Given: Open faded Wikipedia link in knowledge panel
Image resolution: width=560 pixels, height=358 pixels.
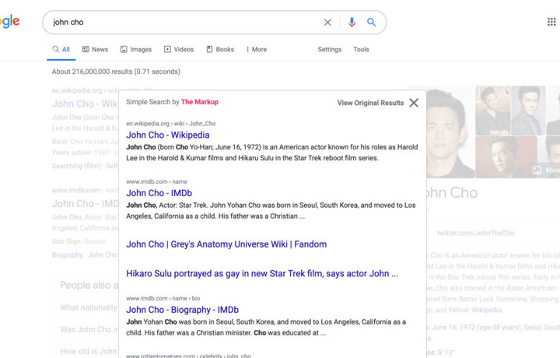Looking at the screenshot, I should [x=486, y=310].
